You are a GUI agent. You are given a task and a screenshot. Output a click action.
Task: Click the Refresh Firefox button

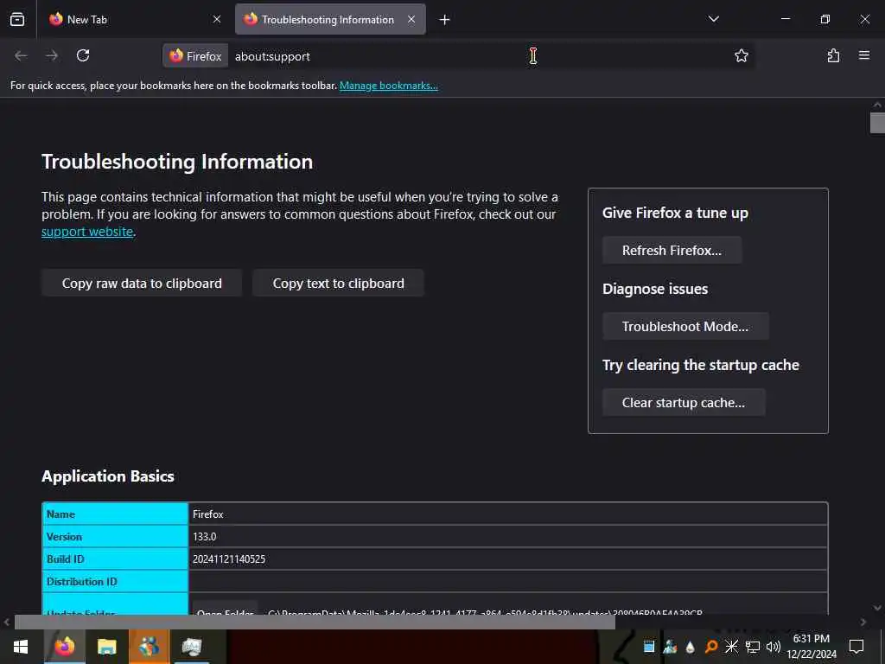[x=672, y=250]
